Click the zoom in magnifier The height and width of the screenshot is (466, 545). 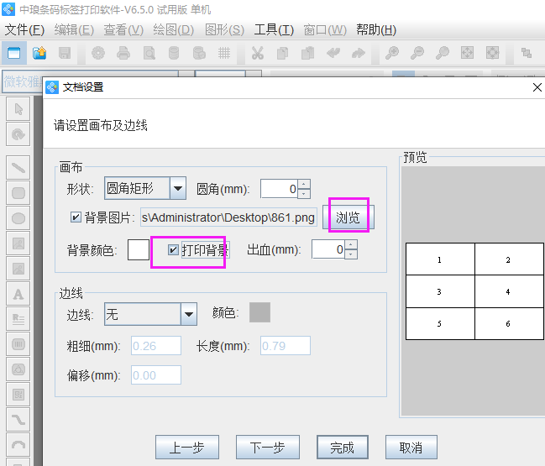pyautogui.click(x=391, y=53)
